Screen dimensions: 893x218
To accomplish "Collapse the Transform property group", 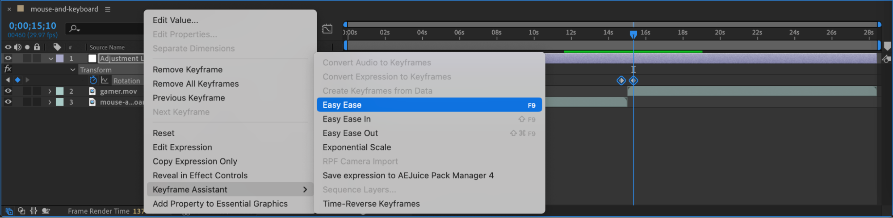I will point(73,70).
